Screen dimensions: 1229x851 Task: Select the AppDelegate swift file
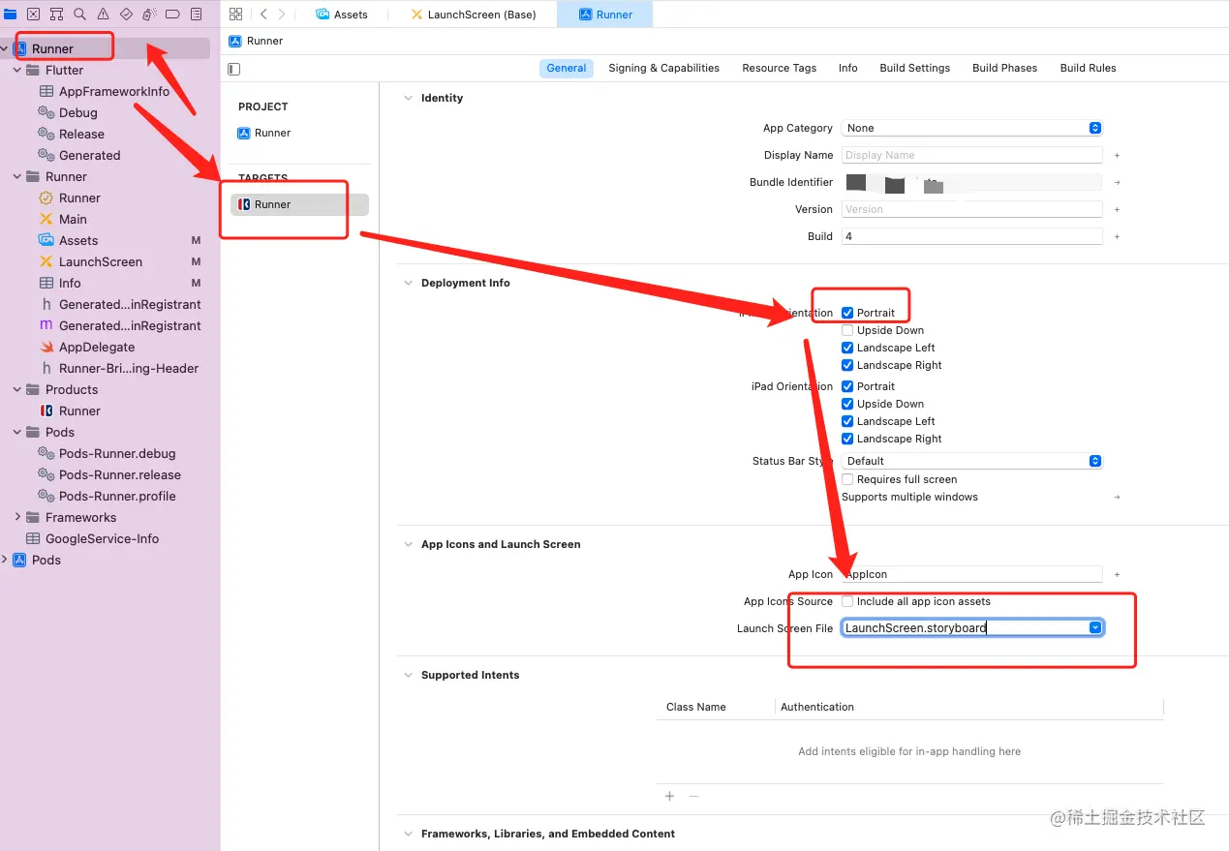(x=97, y=347)
